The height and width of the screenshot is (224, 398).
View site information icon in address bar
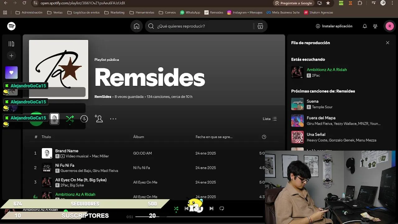pyautogui.click(x=35, y=3)
